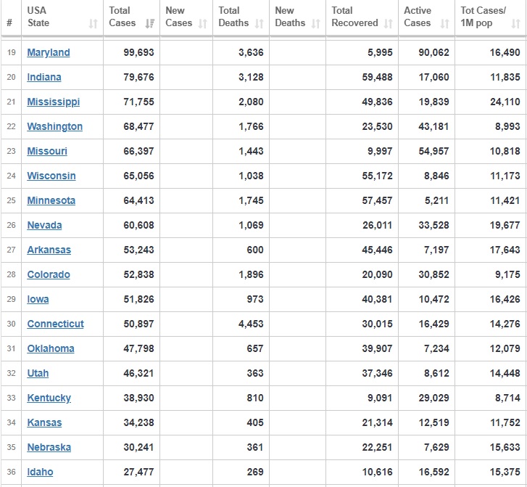This screenshot has height=487, width=527.
Task: Click the sort icon beside Total Deaths
Action: (259, 23)
